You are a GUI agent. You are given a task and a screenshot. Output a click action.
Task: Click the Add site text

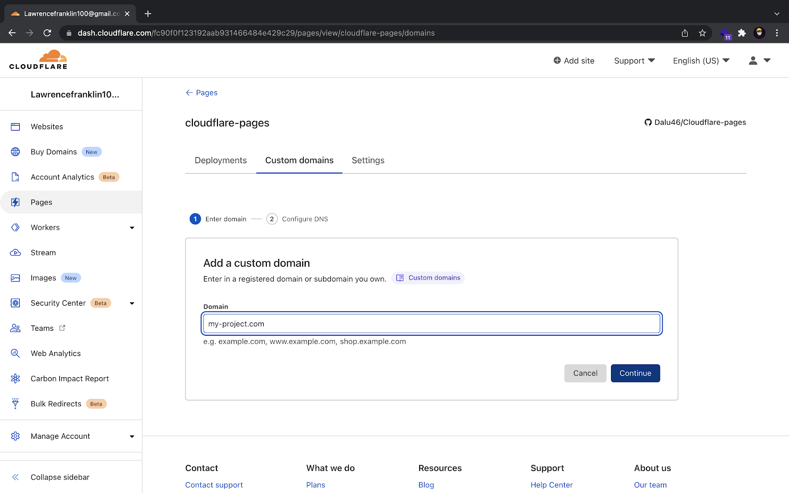pos(579,61)
